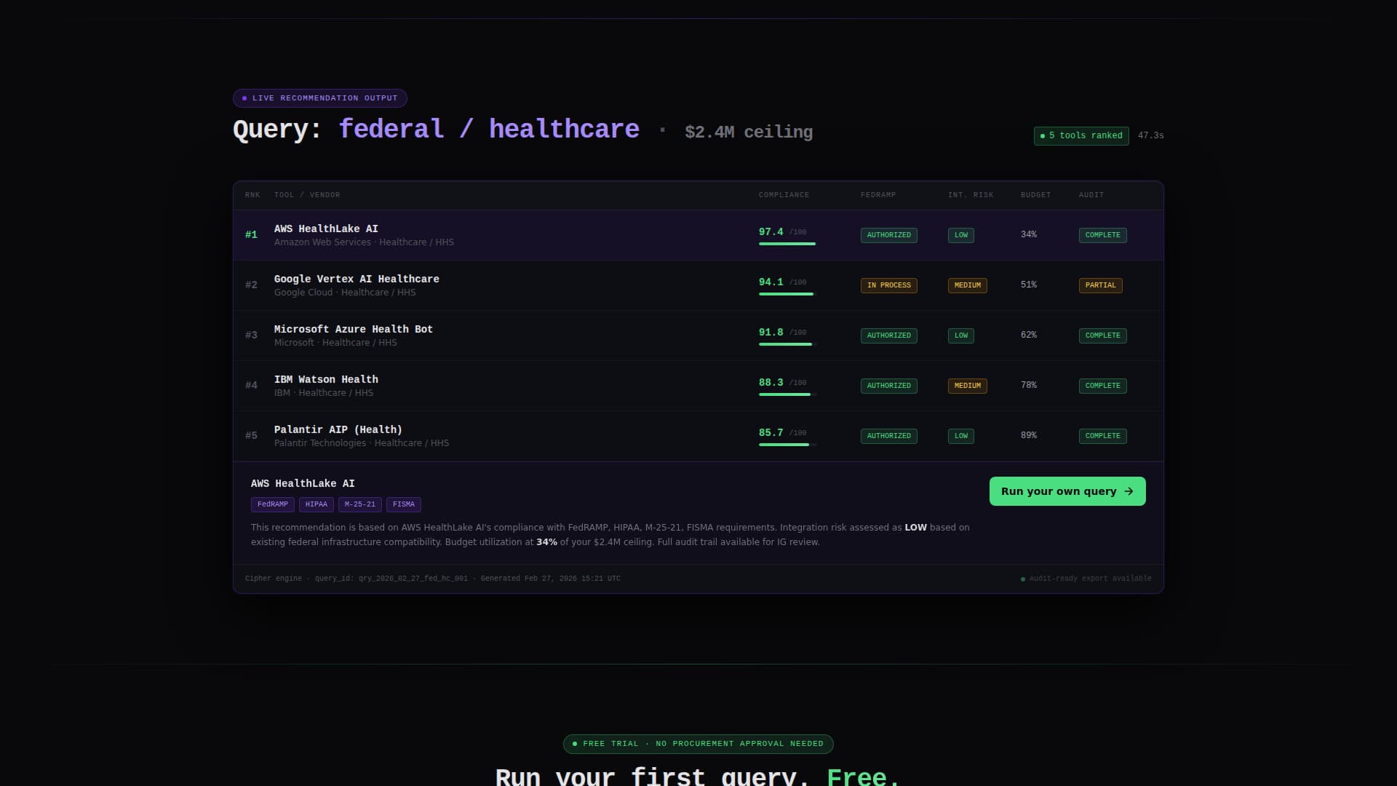This screenshot has width=1397, height=786.
Task: Click the IN PROCESS FedRAMP badge
Action: (889, 285)
